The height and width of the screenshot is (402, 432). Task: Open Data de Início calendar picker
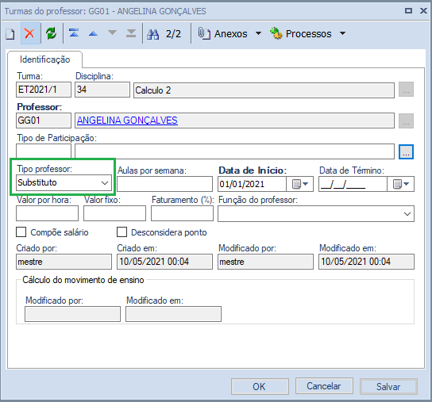299,184
